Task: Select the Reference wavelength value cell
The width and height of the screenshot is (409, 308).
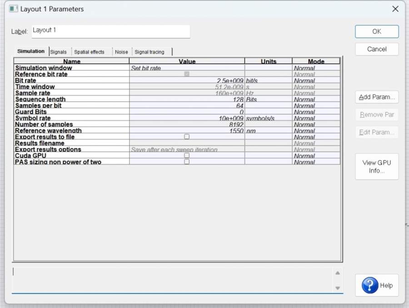Action: (186, 131)
